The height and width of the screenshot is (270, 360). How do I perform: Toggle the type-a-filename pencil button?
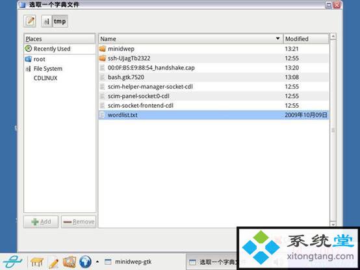tap(30, 21)
